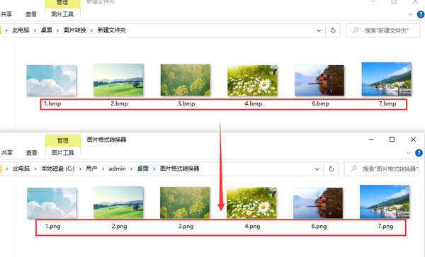Open 图片工具 tab in lower window
Screen dimensions: 425x257
[62, 153]
